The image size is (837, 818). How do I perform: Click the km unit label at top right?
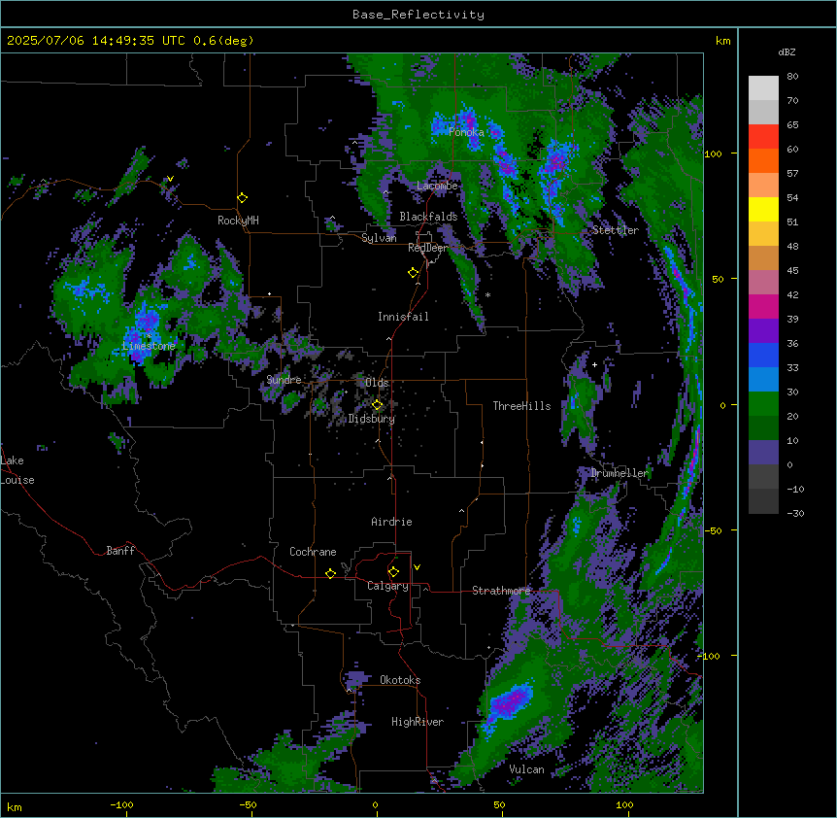[722, 41]
